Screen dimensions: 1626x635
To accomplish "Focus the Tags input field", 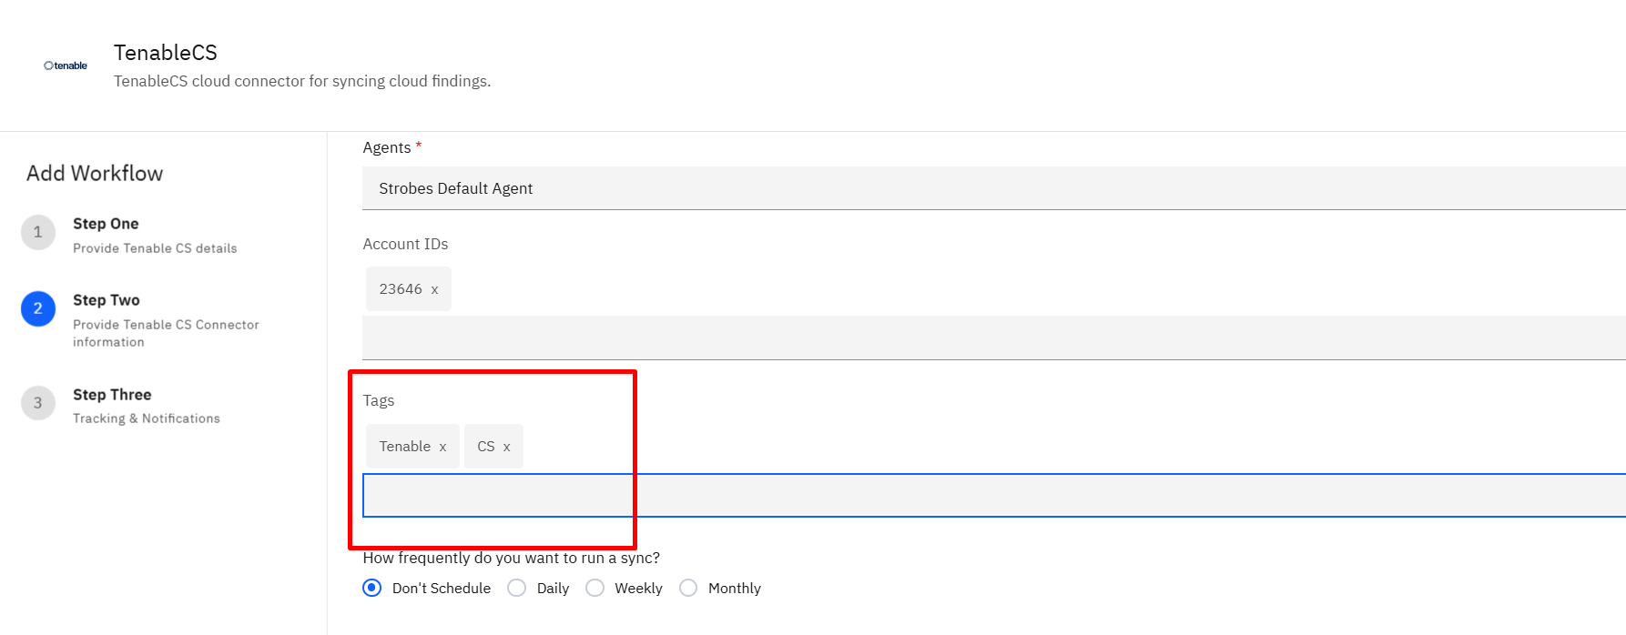I will pyautogui.click(x=994, y=495).
